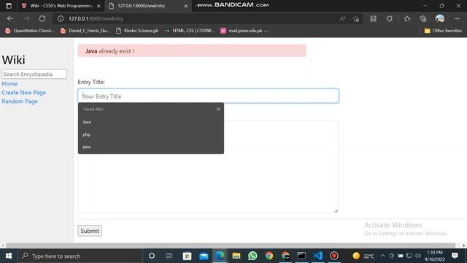
Task: Close the Wiki - CS50 tab
Action: (99, 6)
